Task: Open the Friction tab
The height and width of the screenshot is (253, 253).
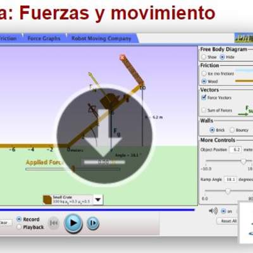Action: [8, 39]
